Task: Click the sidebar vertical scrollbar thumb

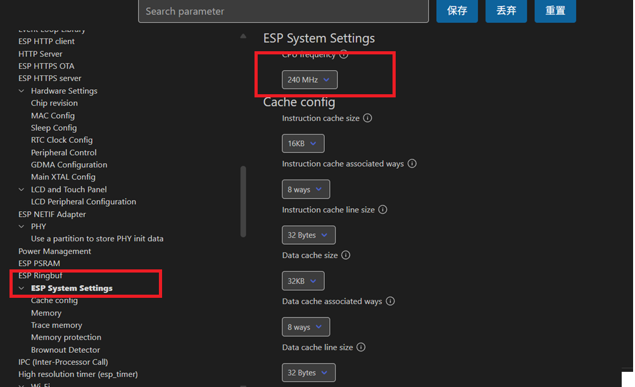Action: point(243,201)
